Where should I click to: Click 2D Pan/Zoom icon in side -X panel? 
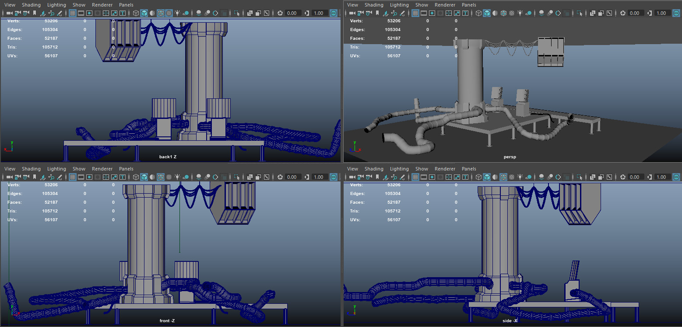394,177
